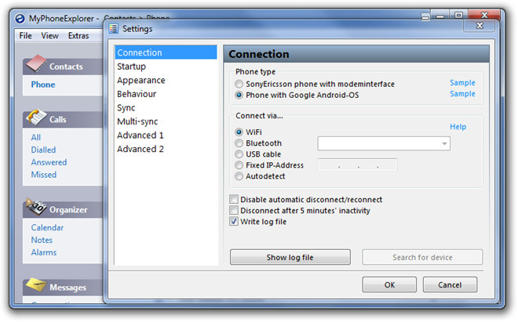Open Sample link for SonyEricsson phone
The width and height of the screenshot is (518, 322).
click(x=462, y=83)
